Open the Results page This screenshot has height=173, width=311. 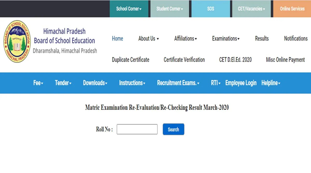coord(261,38)
